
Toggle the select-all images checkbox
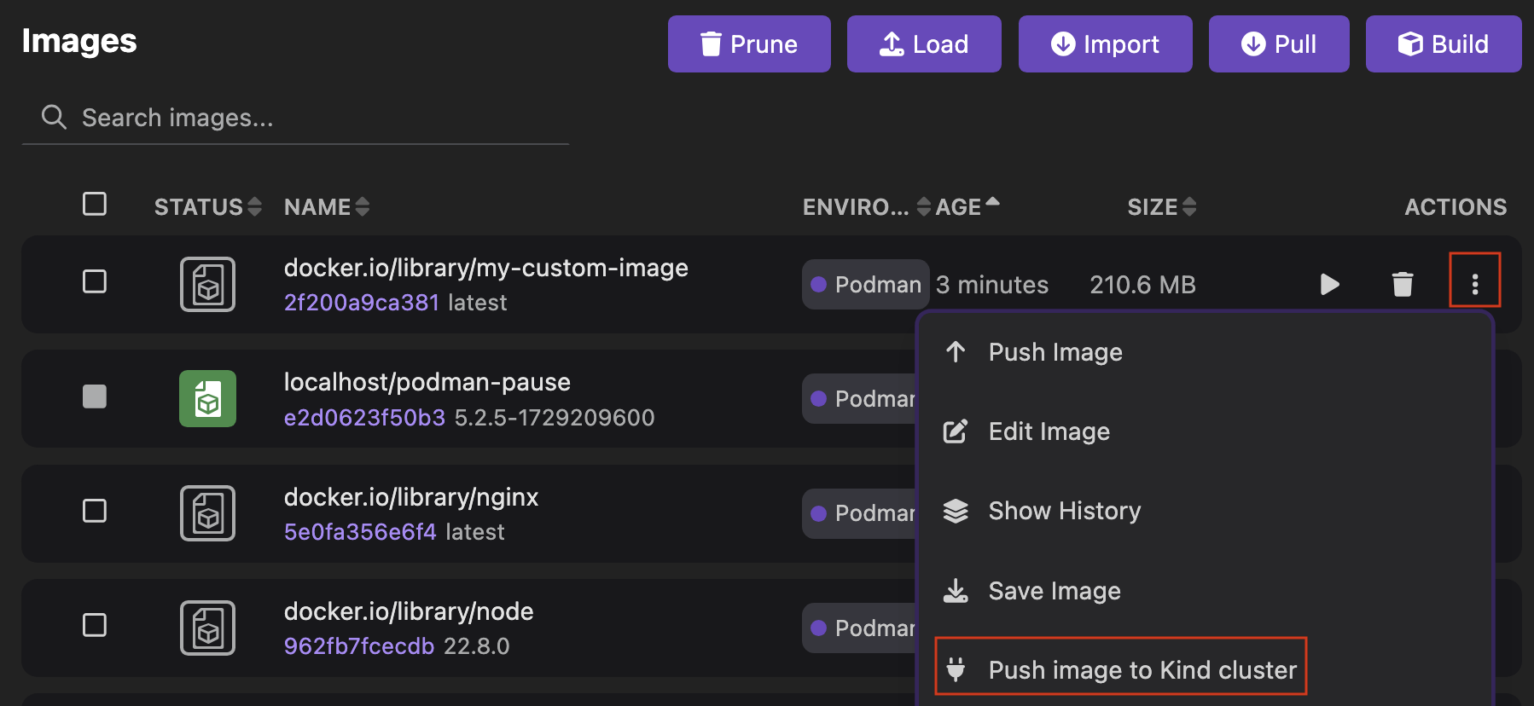tap(95, 205)
